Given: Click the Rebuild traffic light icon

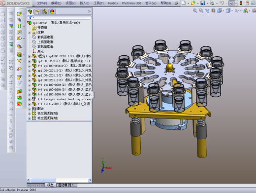Looking at the screenshot, I should 241,3.
